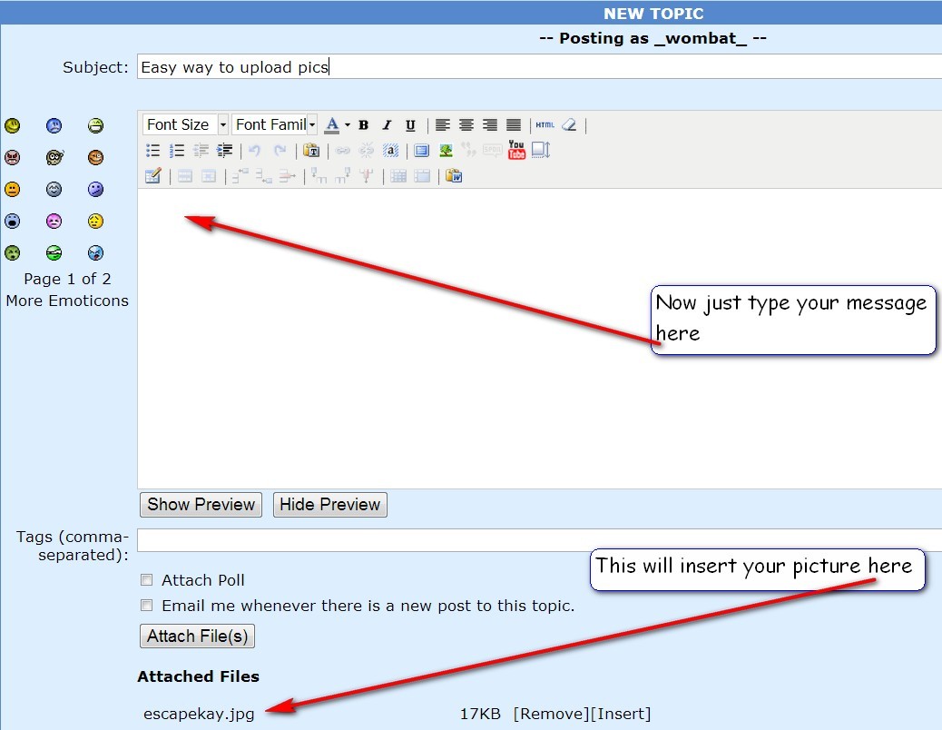This screenshot has width=942, height=730.
Task: Insert a YouTube video
Action: [516, 151]
